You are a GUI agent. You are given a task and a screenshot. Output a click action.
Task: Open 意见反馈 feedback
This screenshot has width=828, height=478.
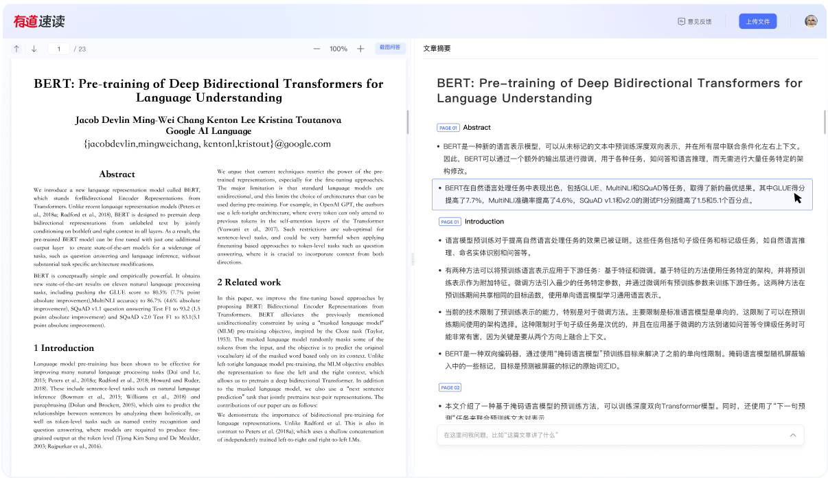click(x=694, y=21)
